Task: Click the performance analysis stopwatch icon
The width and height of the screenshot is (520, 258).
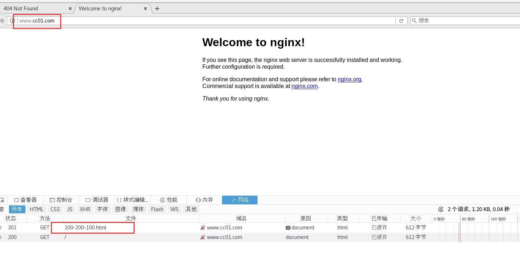Action: (x=440, y=209)
